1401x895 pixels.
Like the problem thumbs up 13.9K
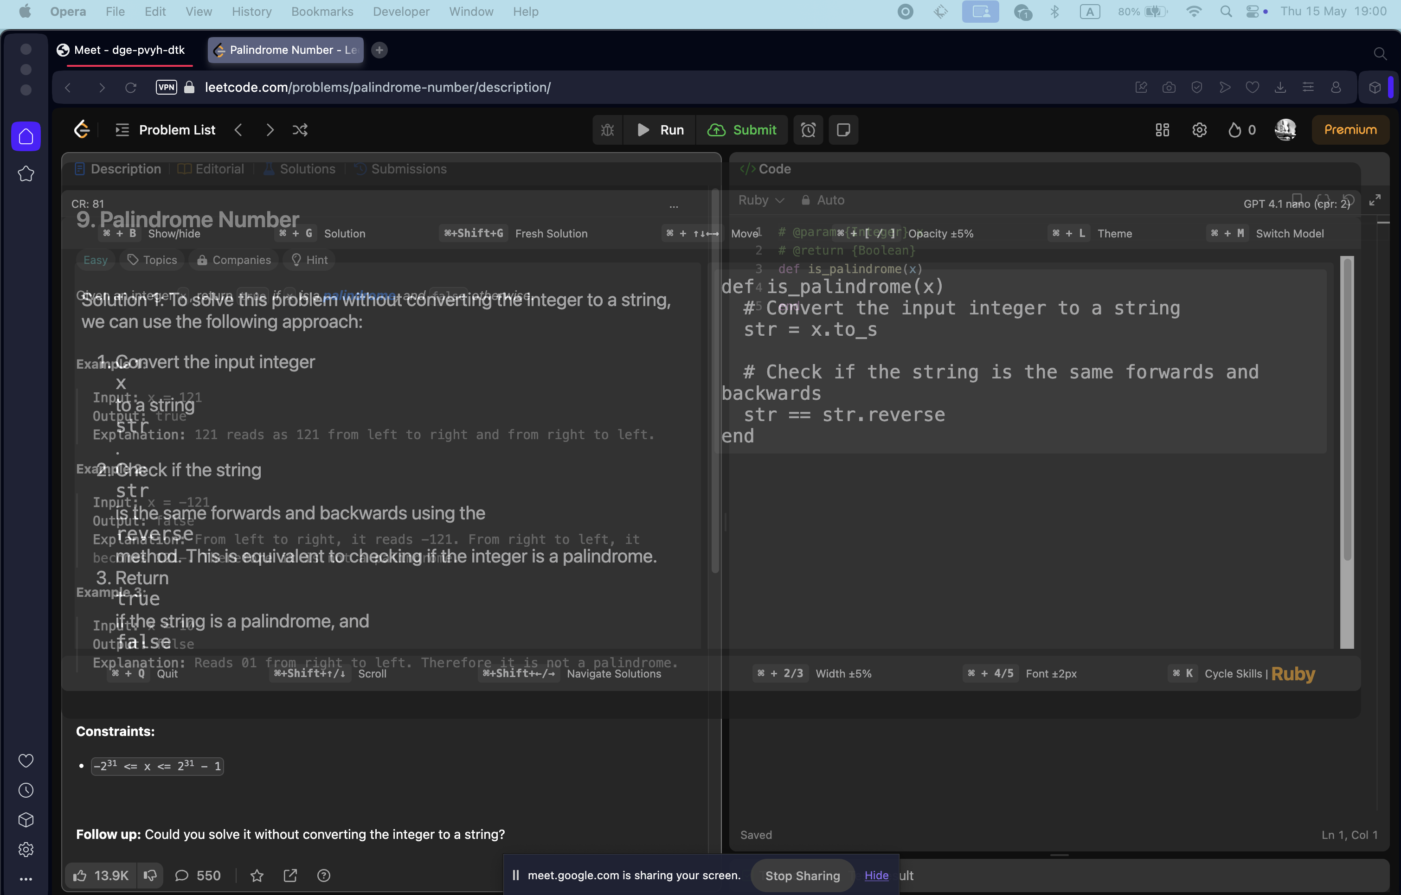(x=101, y=875)
